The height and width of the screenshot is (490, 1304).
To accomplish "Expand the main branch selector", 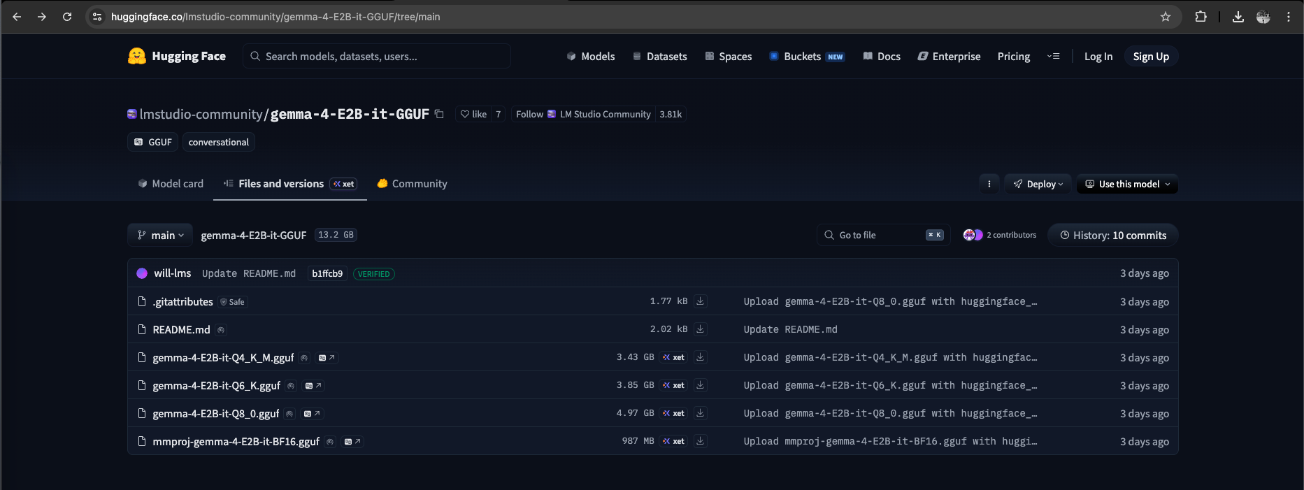I will click(162, 236).
